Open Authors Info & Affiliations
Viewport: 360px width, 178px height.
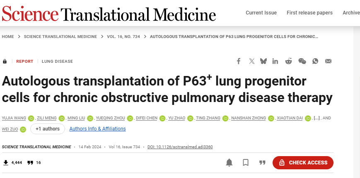click(97, 129)
